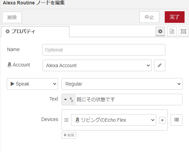Open the Speak action dropdown
189x152 pixels.
32,84
